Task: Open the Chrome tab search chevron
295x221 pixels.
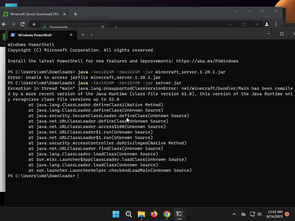Action: coord(236,11)
